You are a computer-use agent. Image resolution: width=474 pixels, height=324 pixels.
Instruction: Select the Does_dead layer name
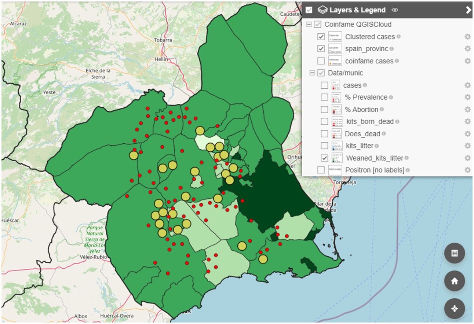[x=362, y=134]
